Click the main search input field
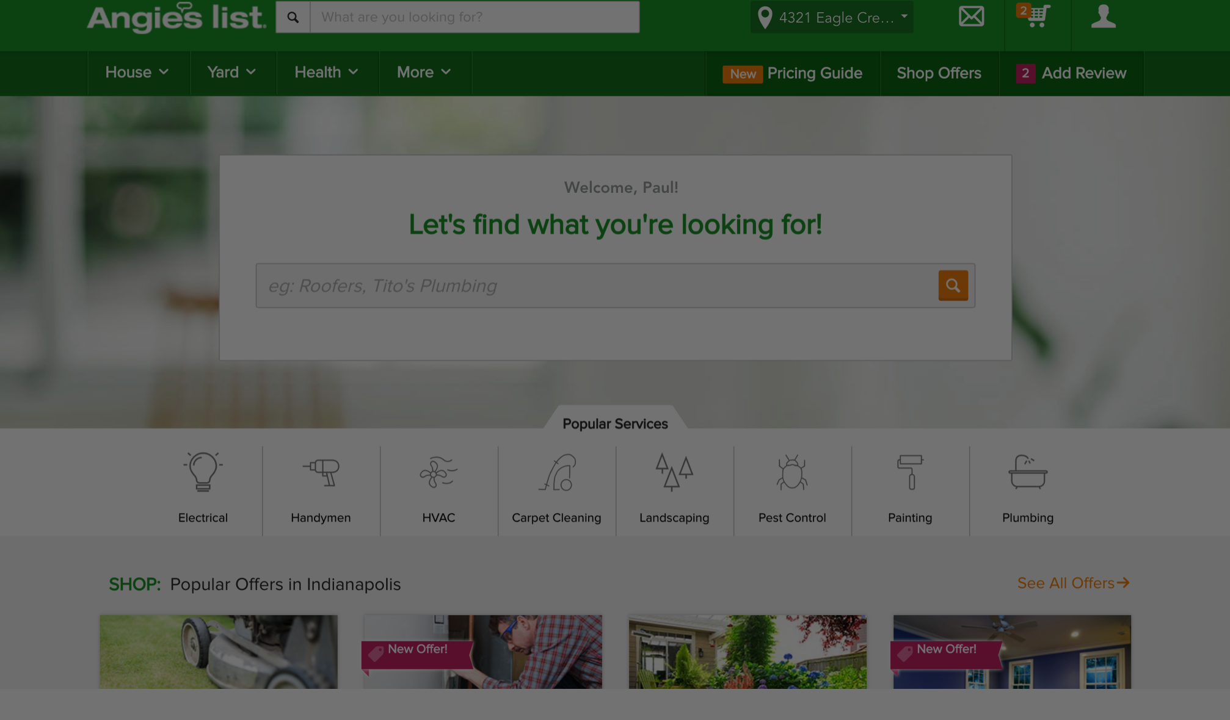 tap(596, 286)
